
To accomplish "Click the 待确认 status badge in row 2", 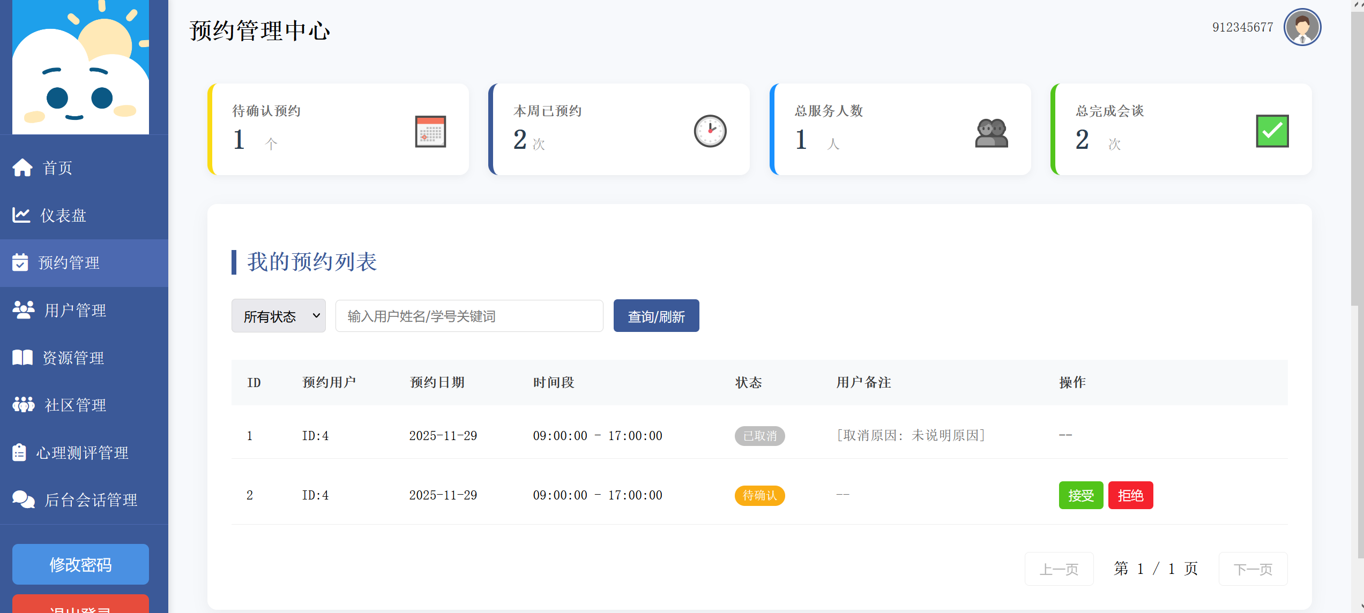I will [760, 495].
